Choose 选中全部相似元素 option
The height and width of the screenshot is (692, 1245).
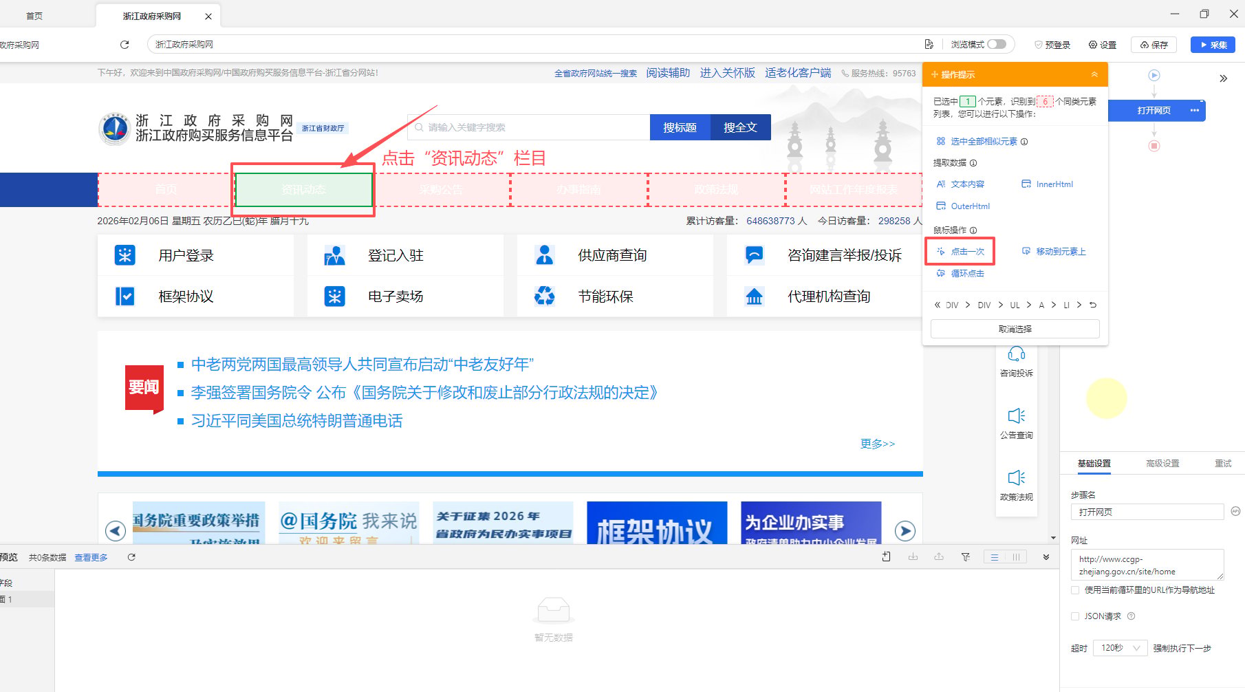977,142
